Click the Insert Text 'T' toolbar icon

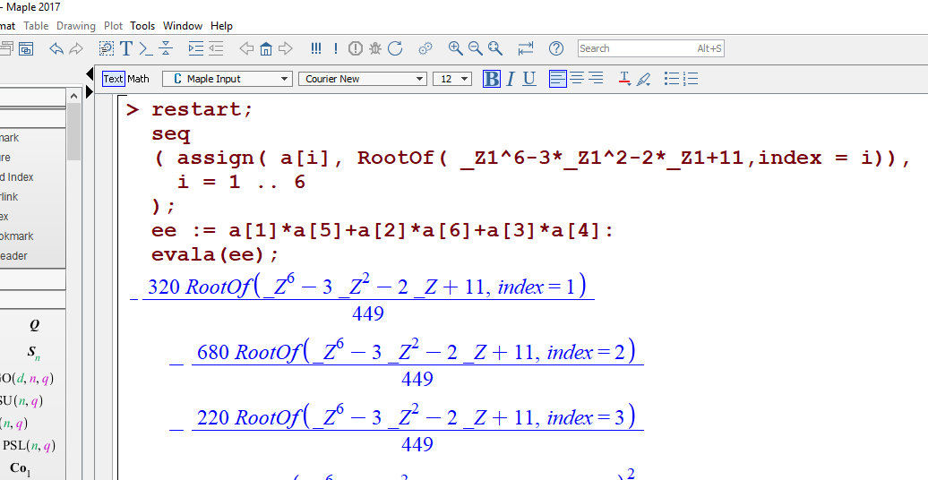[x=126, y=48]
